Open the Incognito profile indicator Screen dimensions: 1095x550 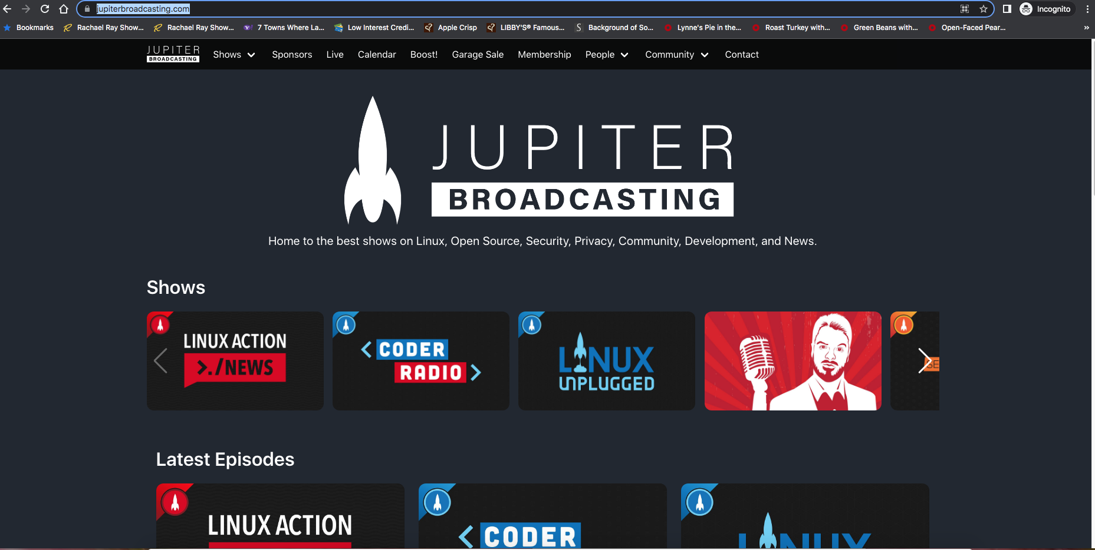click(x=1045, y=9)
